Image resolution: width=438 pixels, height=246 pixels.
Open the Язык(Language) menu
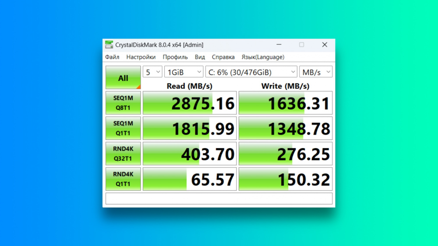click(x=263, y=57)
